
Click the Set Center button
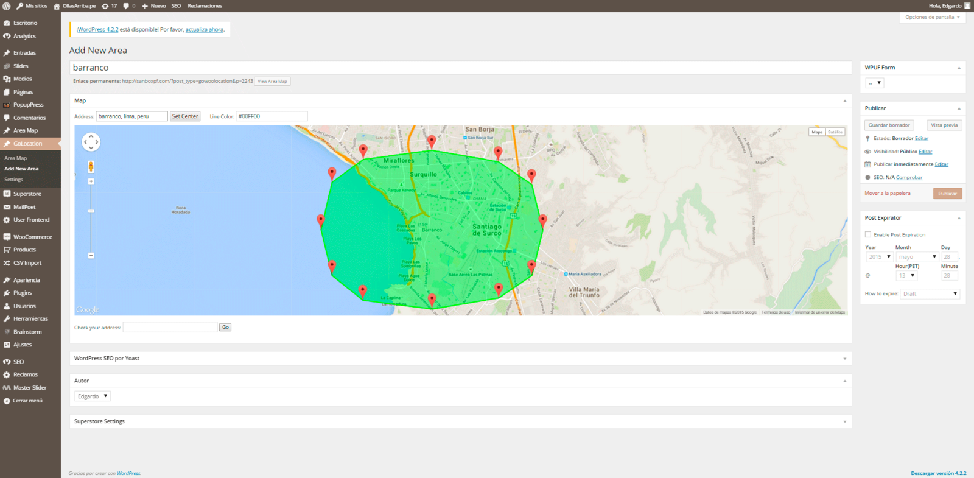pyautogui.click(x=185, y=116)
